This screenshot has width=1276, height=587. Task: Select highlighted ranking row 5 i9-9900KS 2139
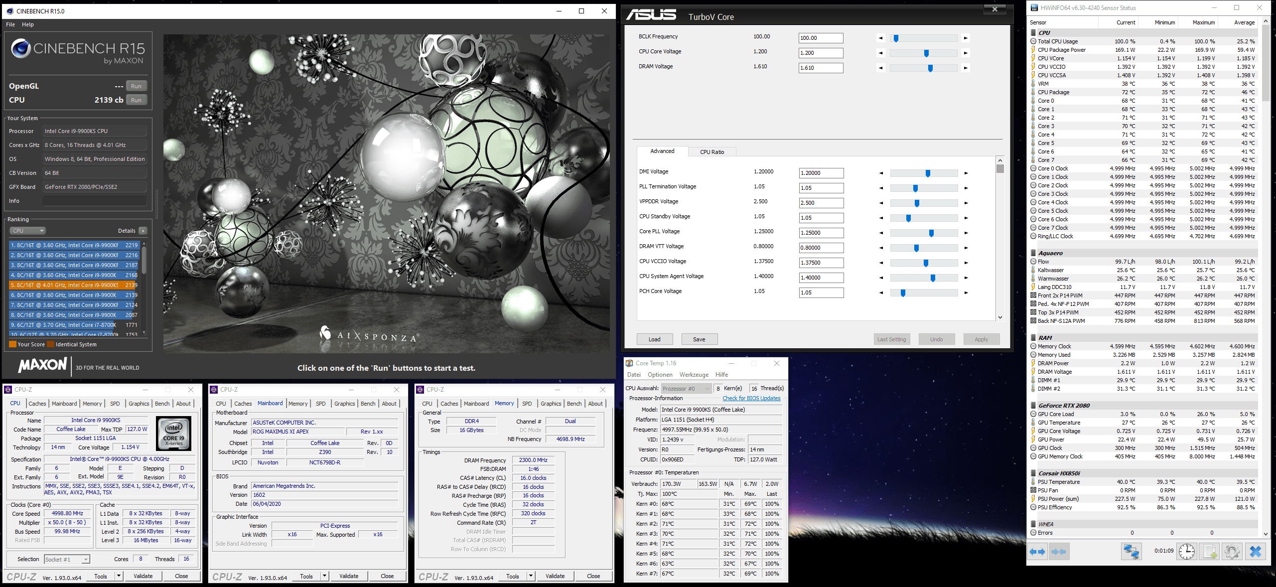coord(74,285)
